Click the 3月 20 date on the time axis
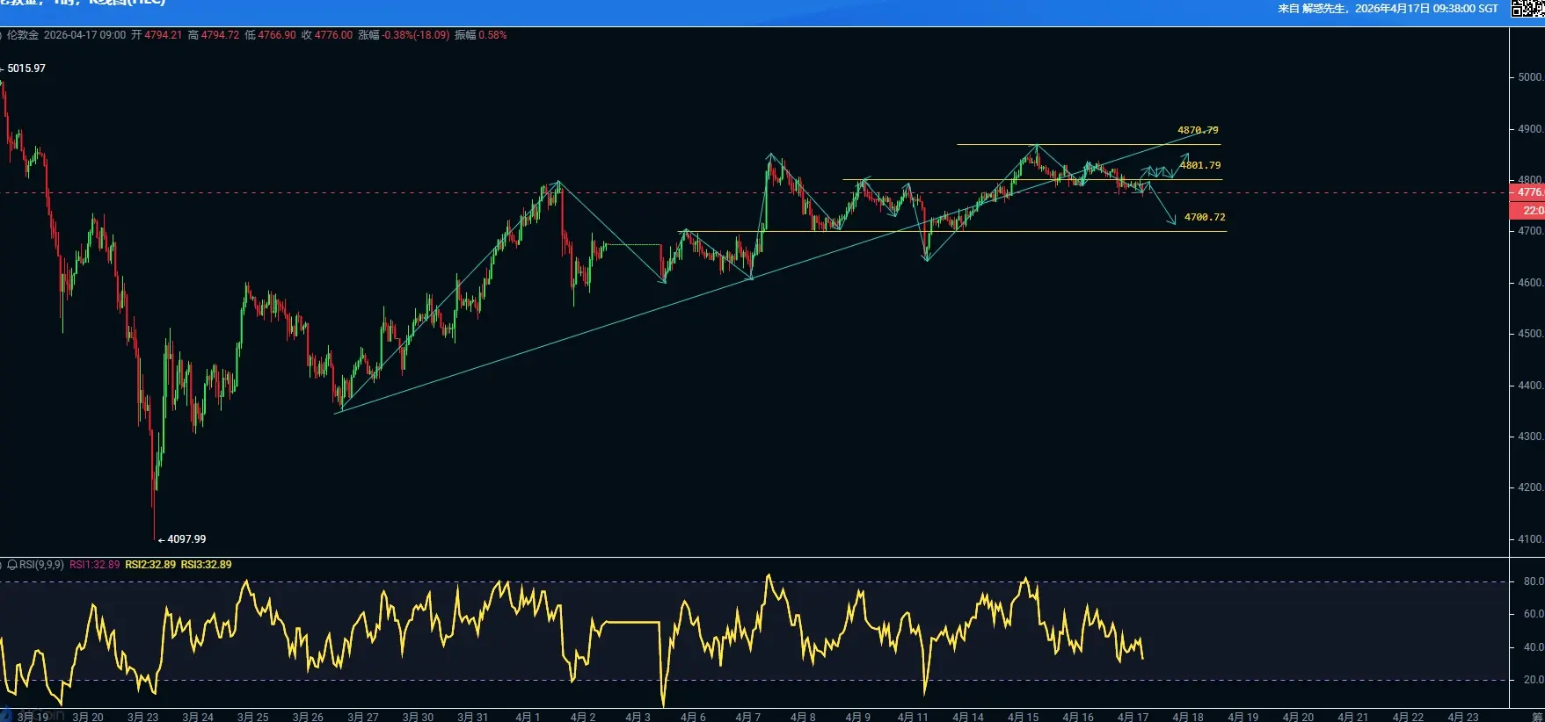 88,717
